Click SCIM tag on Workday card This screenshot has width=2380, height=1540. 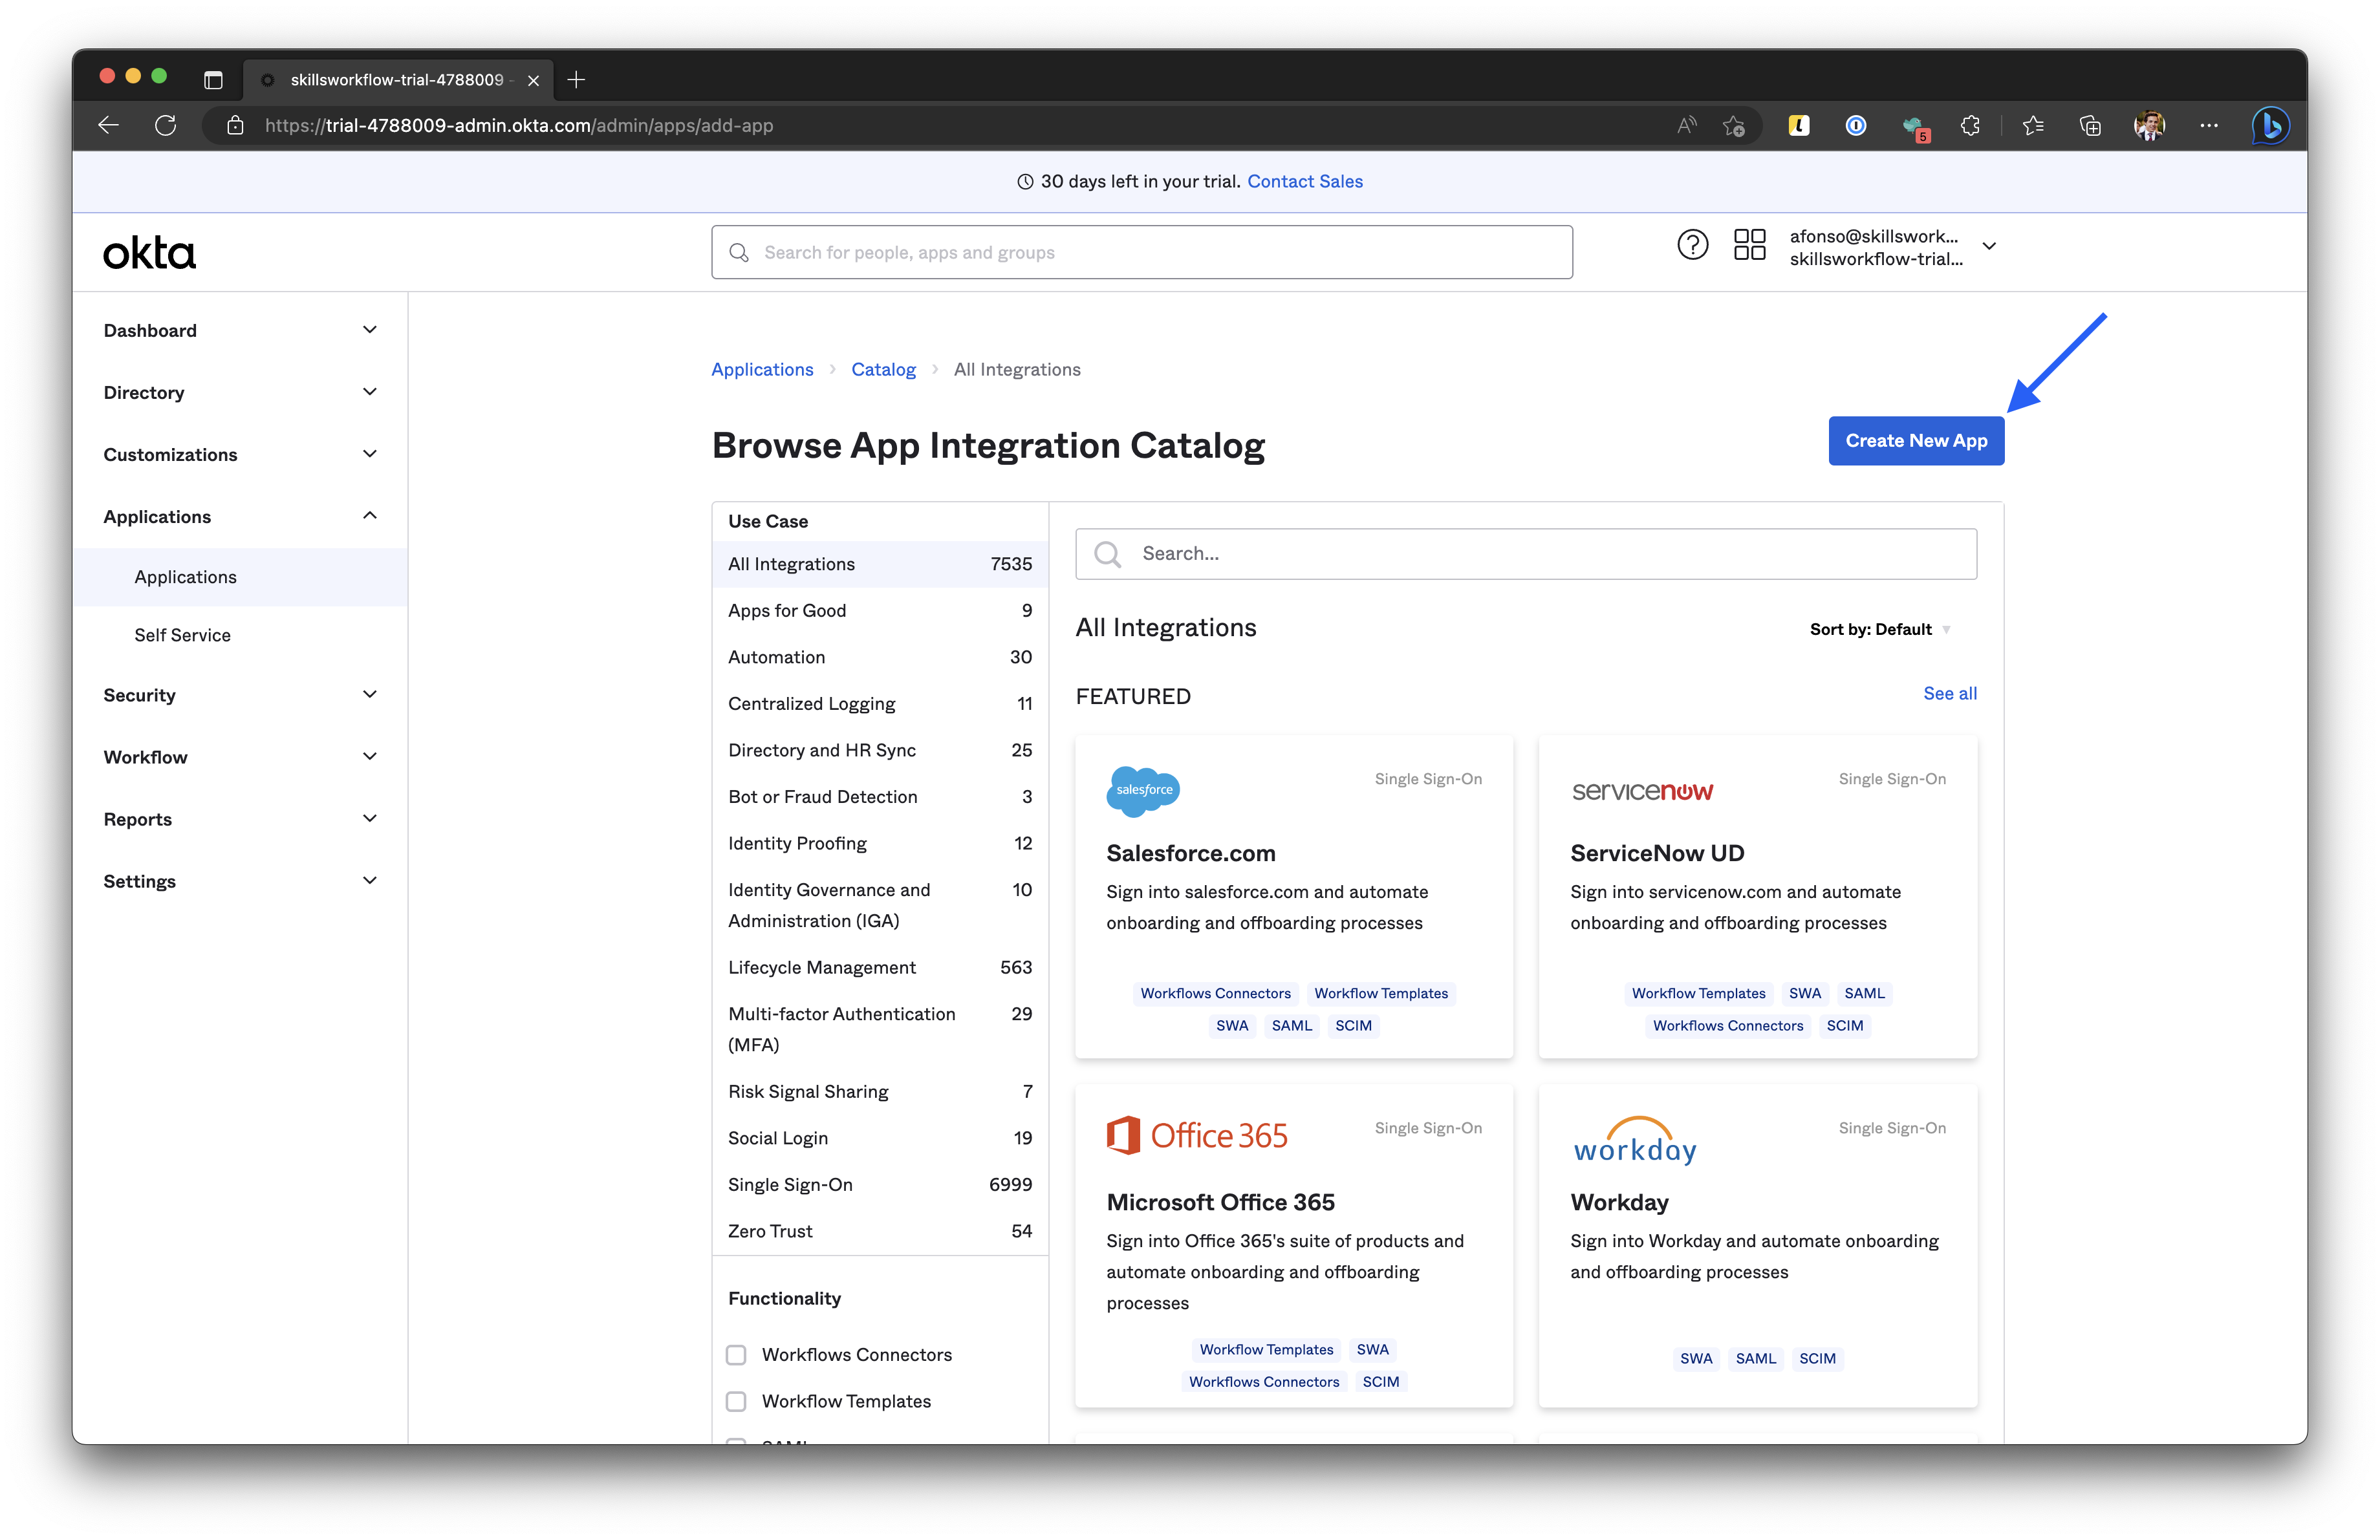1817,1359
